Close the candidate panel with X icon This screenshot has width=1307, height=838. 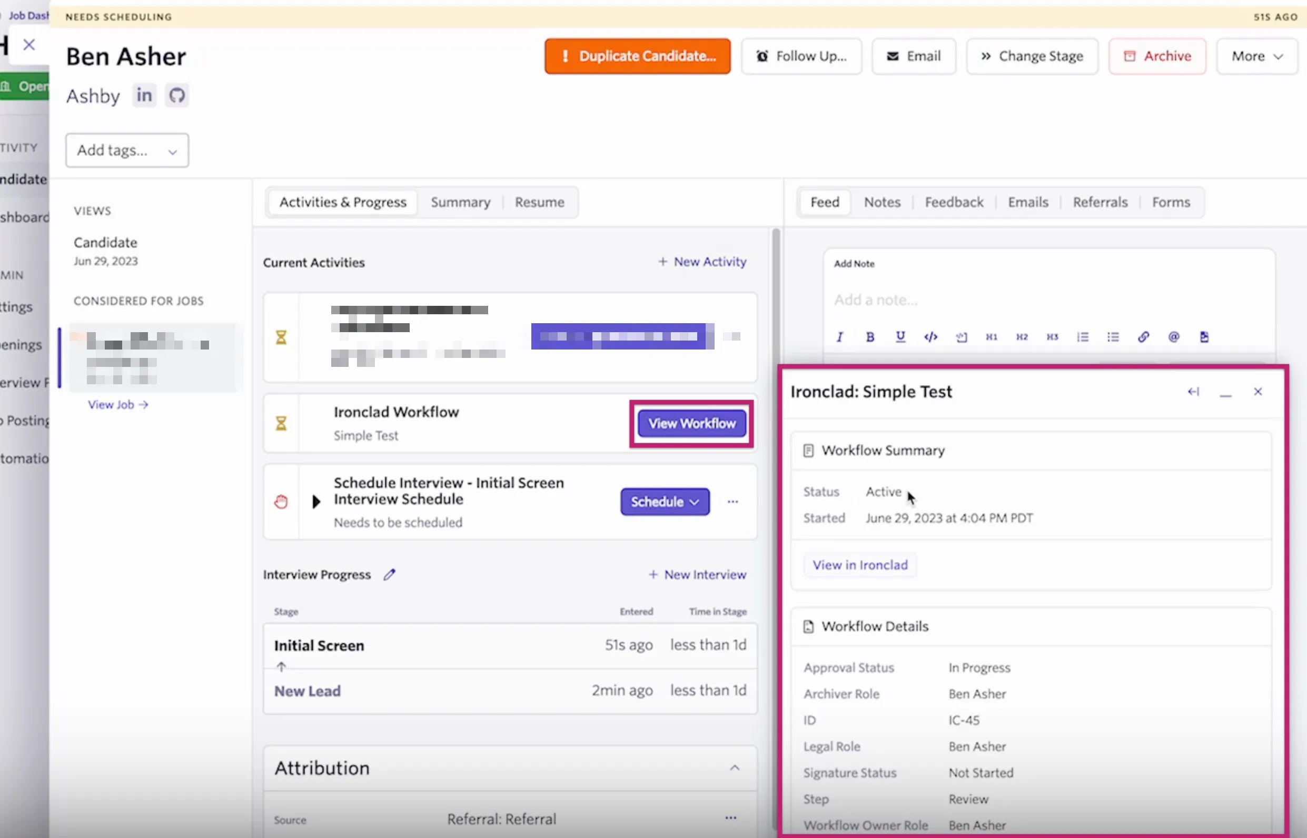click(x=29, y=45)
